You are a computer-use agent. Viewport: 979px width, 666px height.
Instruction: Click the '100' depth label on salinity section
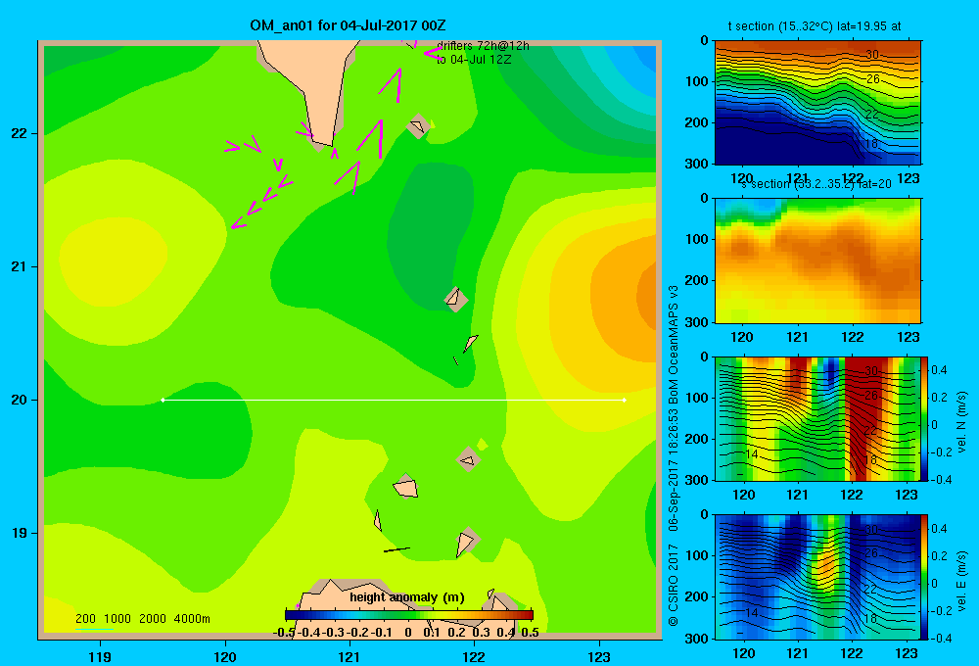pyautogui.click(x=697, y=239)
